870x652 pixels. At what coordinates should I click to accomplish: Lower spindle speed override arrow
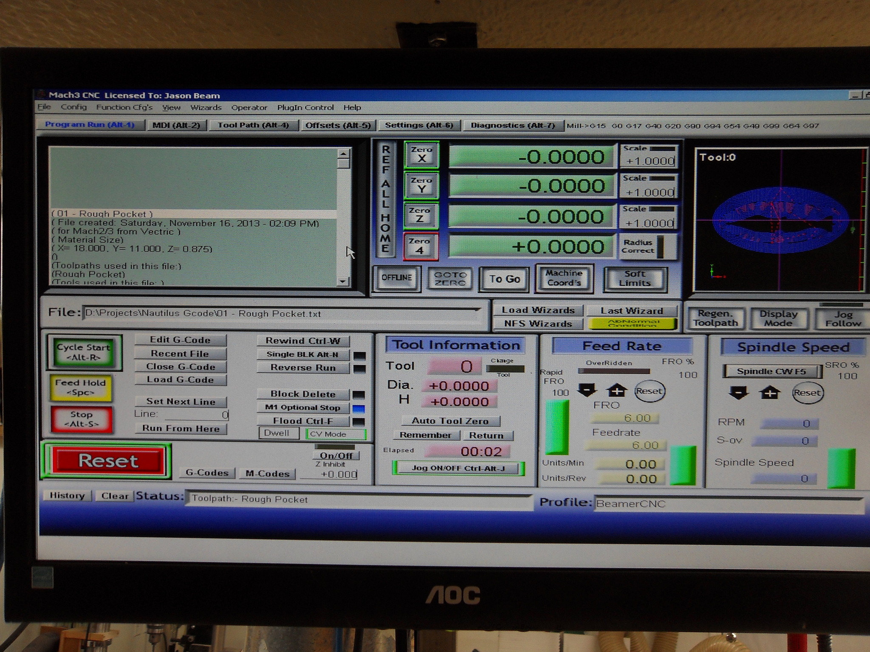pos(738,392)
